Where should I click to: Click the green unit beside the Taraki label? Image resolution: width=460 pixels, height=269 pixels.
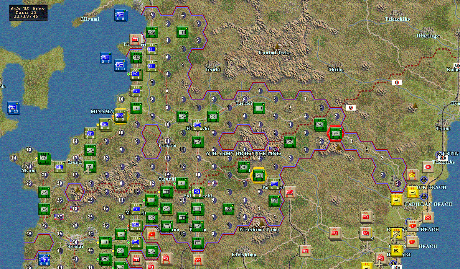259,108
